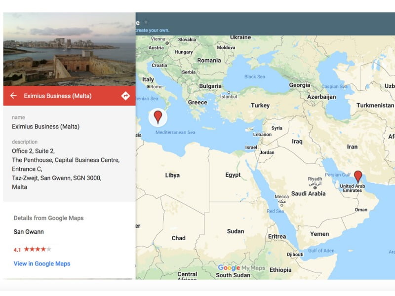Click the Google My Maps logo
This screenshot has height=296, width=395.
(241, 268)
